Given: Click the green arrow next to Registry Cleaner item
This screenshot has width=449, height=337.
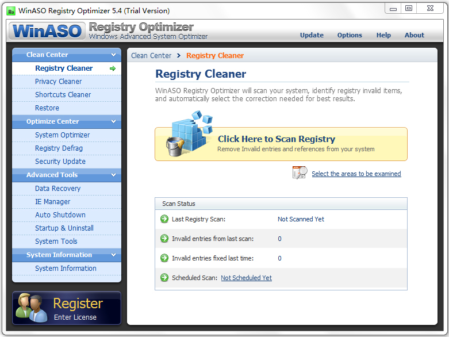Looking at the screenshot, I should (113, 68).
